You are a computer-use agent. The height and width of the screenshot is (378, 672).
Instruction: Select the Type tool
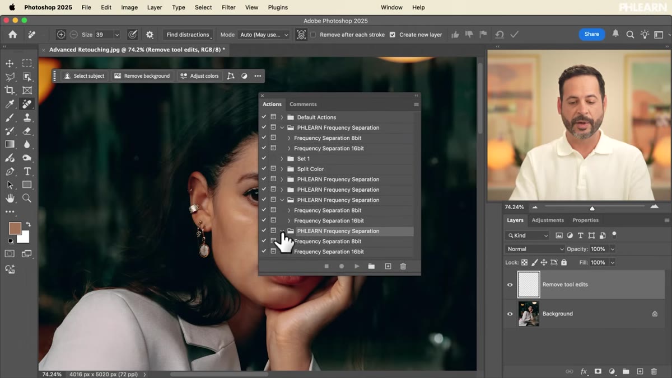pyautogui.click(x=27, y=171)
